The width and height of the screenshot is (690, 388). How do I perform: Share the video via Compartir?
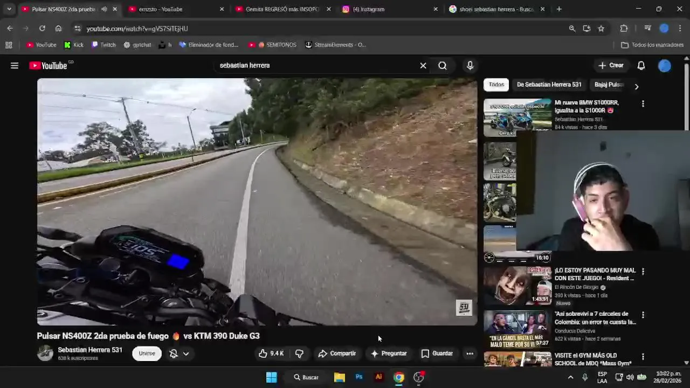click(337, 354)
